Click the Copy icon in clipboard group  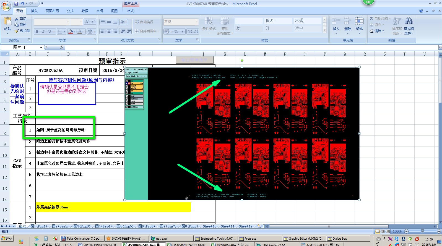click(17, 25)
